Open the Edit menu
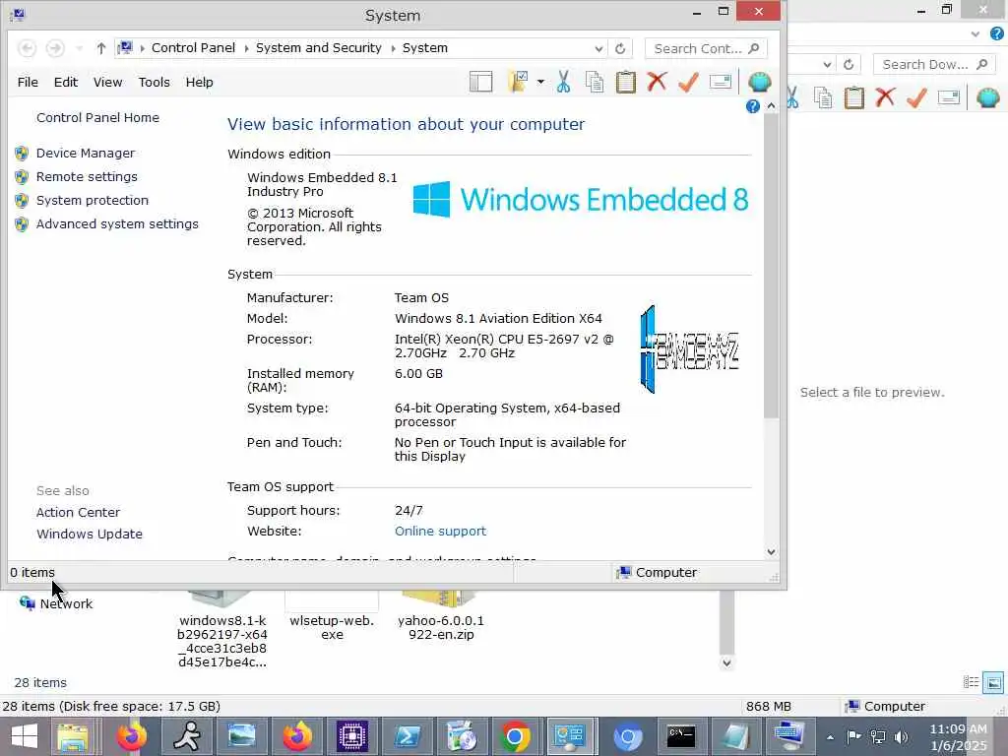The height and width of the screenshot is (756, 1008). click(x=66, y=83)
